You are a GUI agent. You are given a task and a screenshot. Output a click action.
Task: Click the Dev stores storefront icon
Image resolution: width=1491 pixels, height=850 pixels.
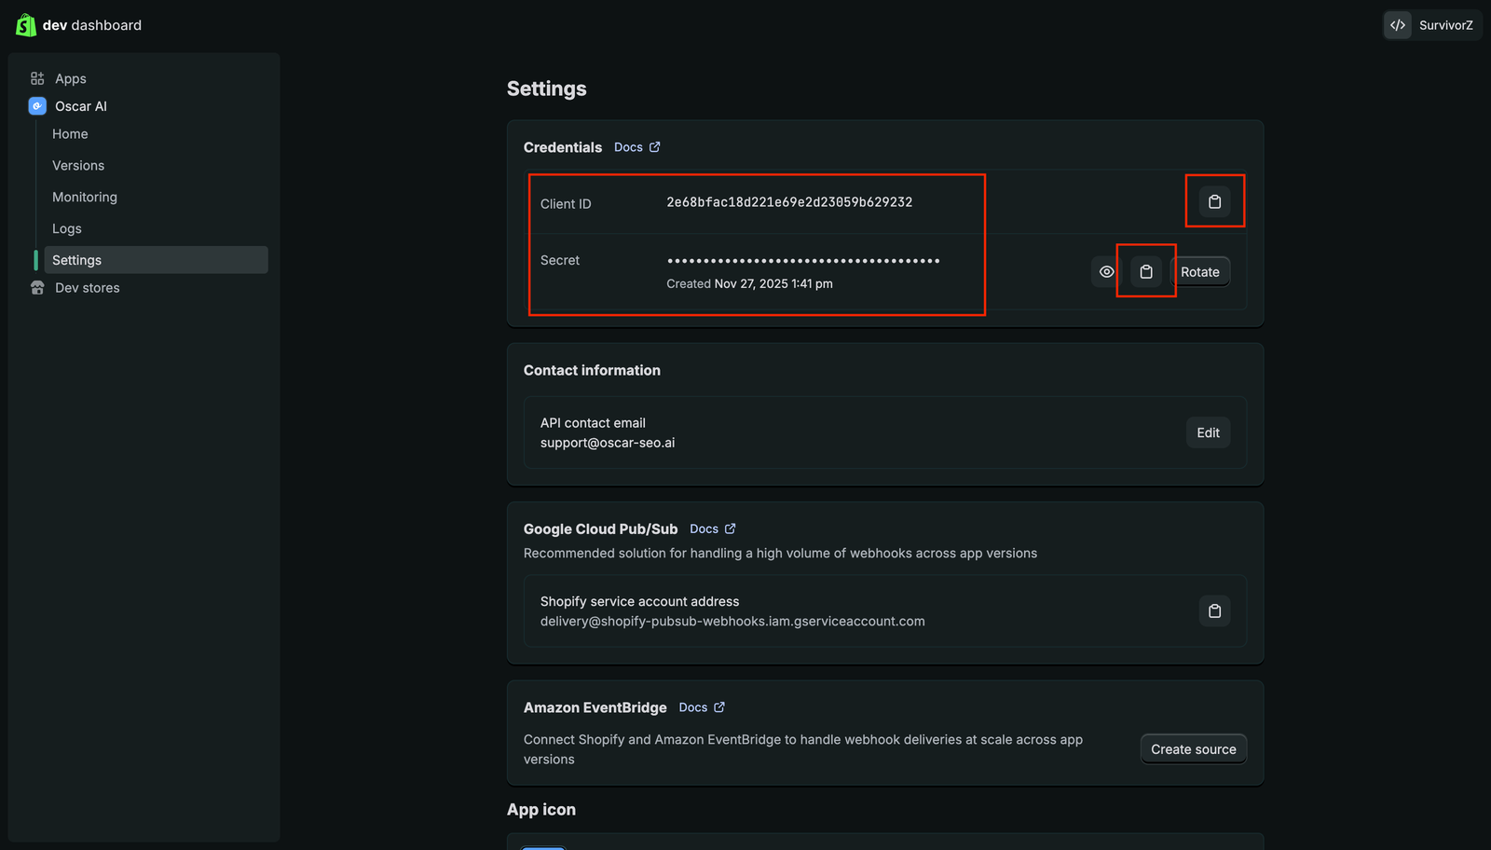click(37, 288)
